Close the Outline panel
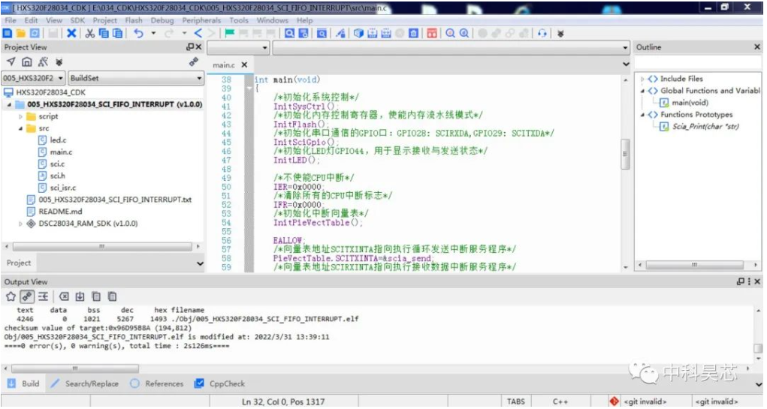767x409 pixels. pos(756,47)
